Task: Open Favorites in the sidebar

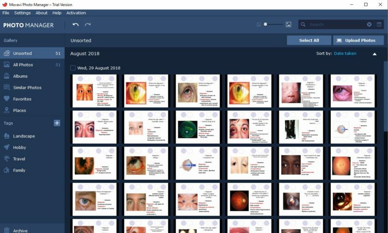Action: (x=32, y=99)
